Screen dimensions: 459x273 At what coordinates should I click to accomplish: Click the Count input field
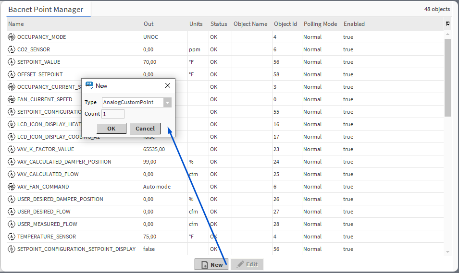113,114
